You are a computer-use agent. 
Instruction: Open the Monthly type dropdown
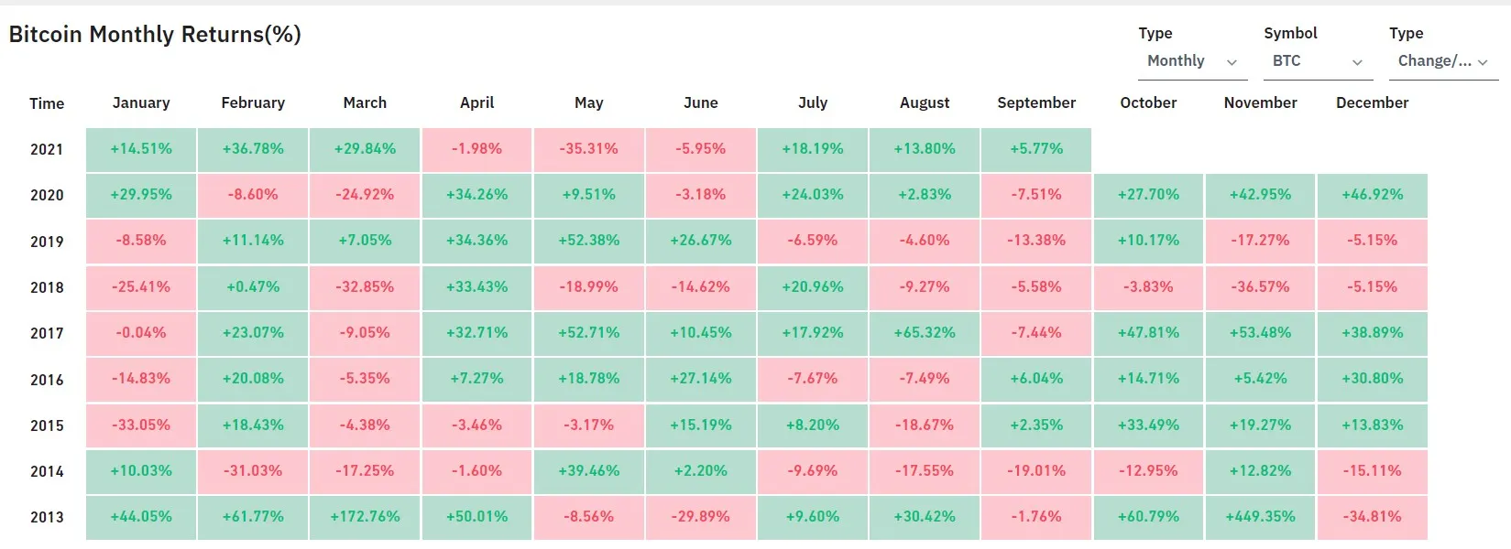point(1191,61)
